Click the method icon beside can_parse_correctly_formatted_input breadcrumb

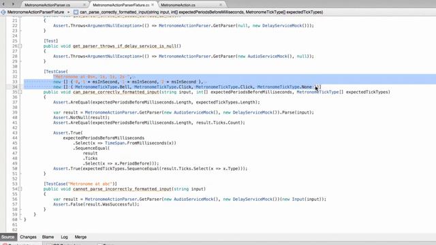coord(76,12)
